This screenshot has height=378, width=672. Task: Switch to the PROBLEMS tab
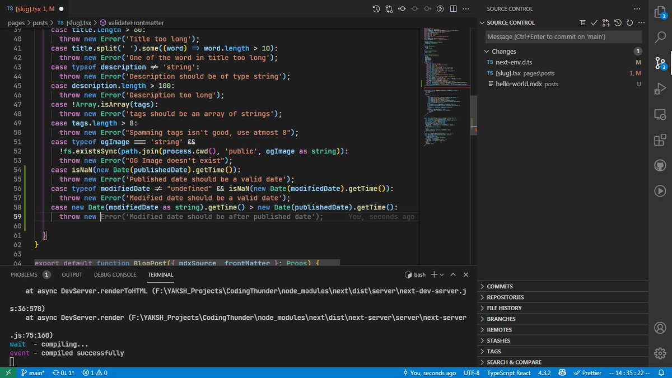click(x=31, y=274)
